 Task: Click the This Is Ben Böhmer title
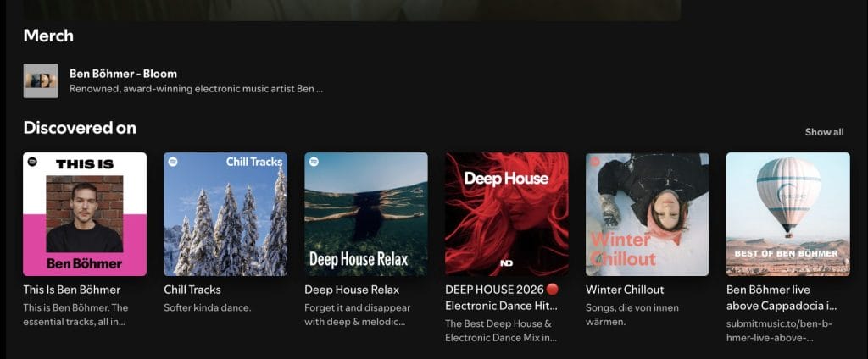[72, 290]
